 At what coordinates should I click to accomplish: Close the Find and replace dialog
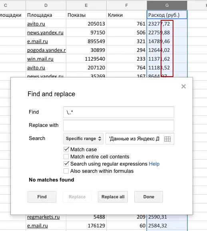tap(183, 87)
